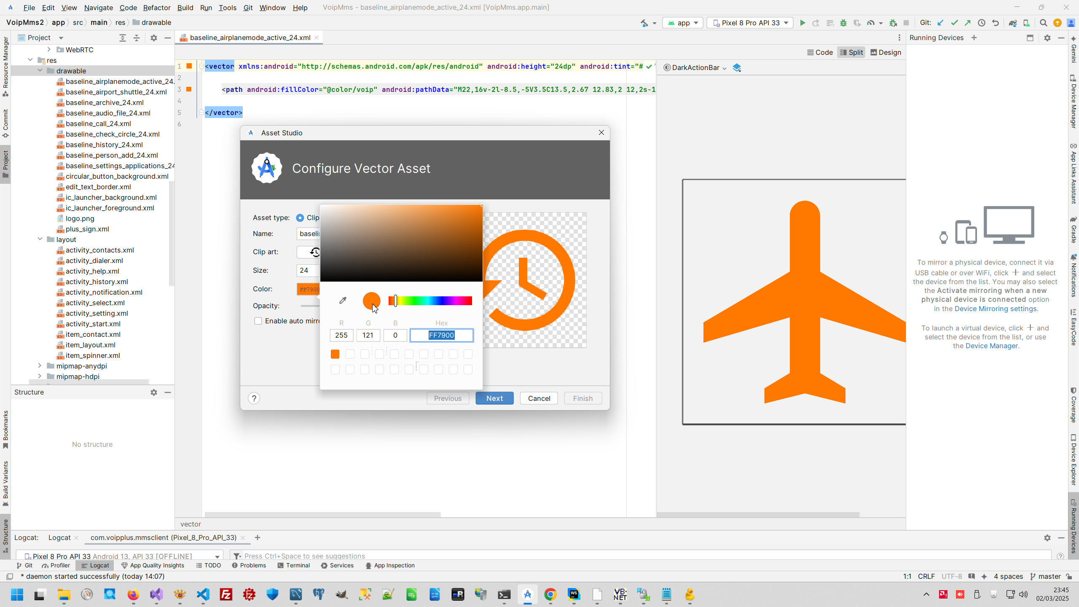The height and width of the screenshot is (607, 1079).
Task: Click the Asset Studio help question icon
Action: pyautogui.click(x=254, y=398)
